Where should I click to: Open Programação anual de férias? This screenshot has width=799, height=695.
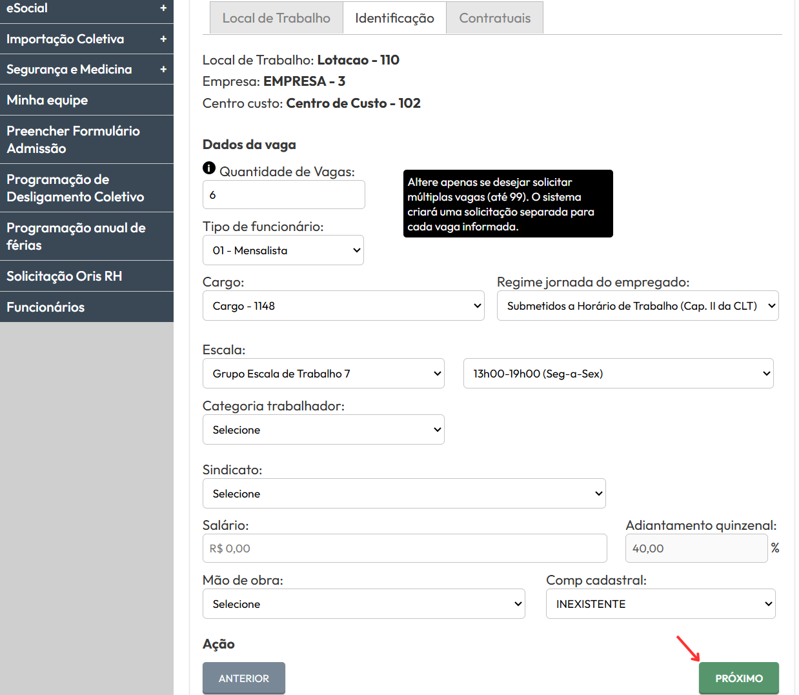[86, 236]
